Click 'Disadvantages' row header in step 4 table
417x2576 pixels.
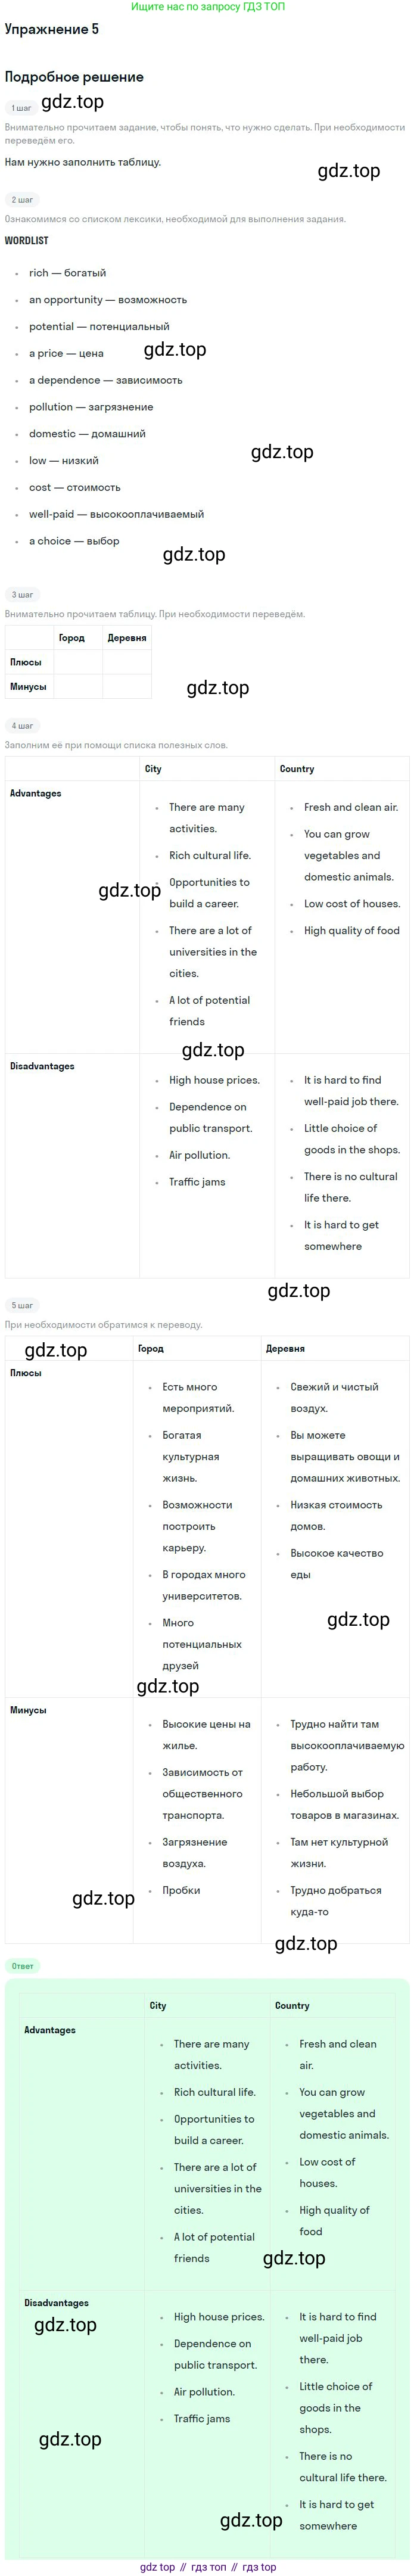pyautogui.click(x=42, y=1066)
